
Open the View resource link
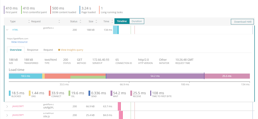tap(19, 42)
